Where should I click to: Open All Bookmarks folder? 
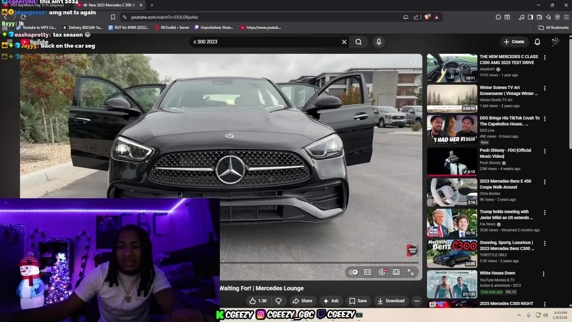pyautogui.click(x=554, y=27)
